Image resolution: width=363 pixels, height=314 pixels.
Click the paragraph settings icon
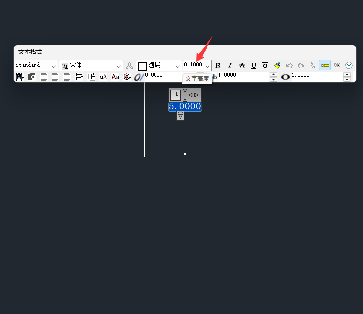(32, 77)
